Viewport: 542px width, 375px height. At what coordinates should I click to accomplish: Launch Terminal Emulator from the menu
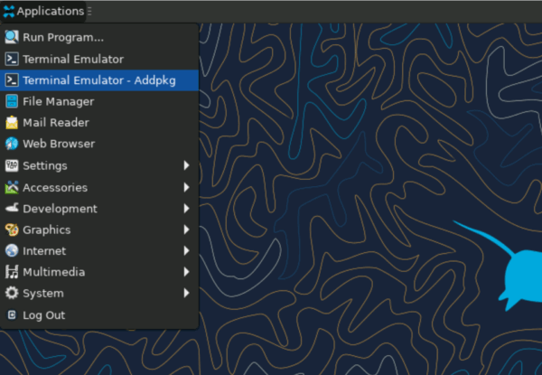pos(99,59)
